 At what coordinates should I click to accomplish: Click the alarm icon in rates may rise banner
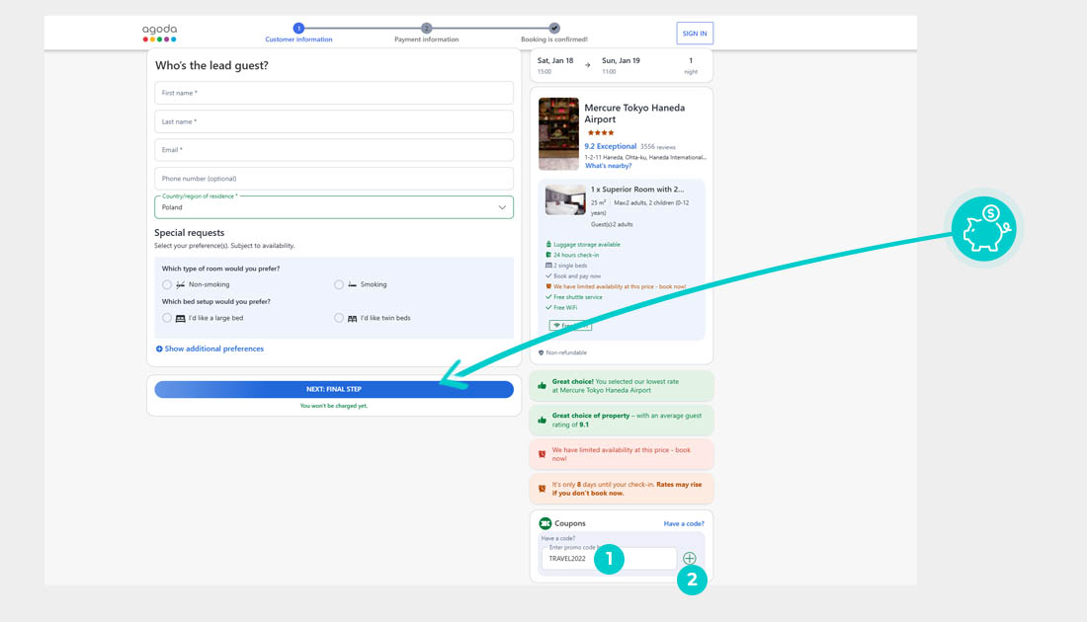(x=543, y=489)
